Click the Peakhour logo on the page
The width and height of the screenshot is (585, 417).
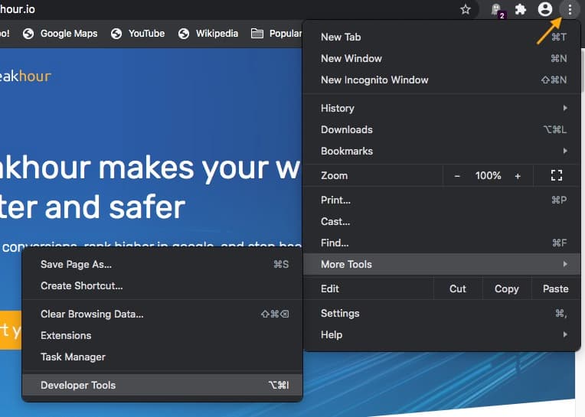coord(25,77)
